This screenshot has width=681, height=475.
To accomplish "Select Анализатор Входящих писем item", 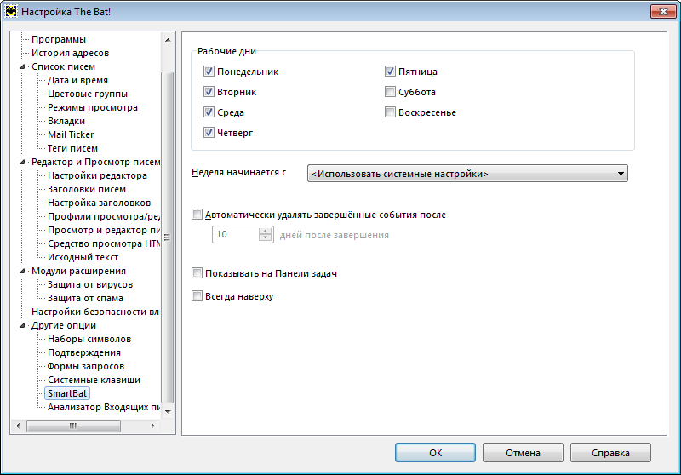I will [104, 407].
